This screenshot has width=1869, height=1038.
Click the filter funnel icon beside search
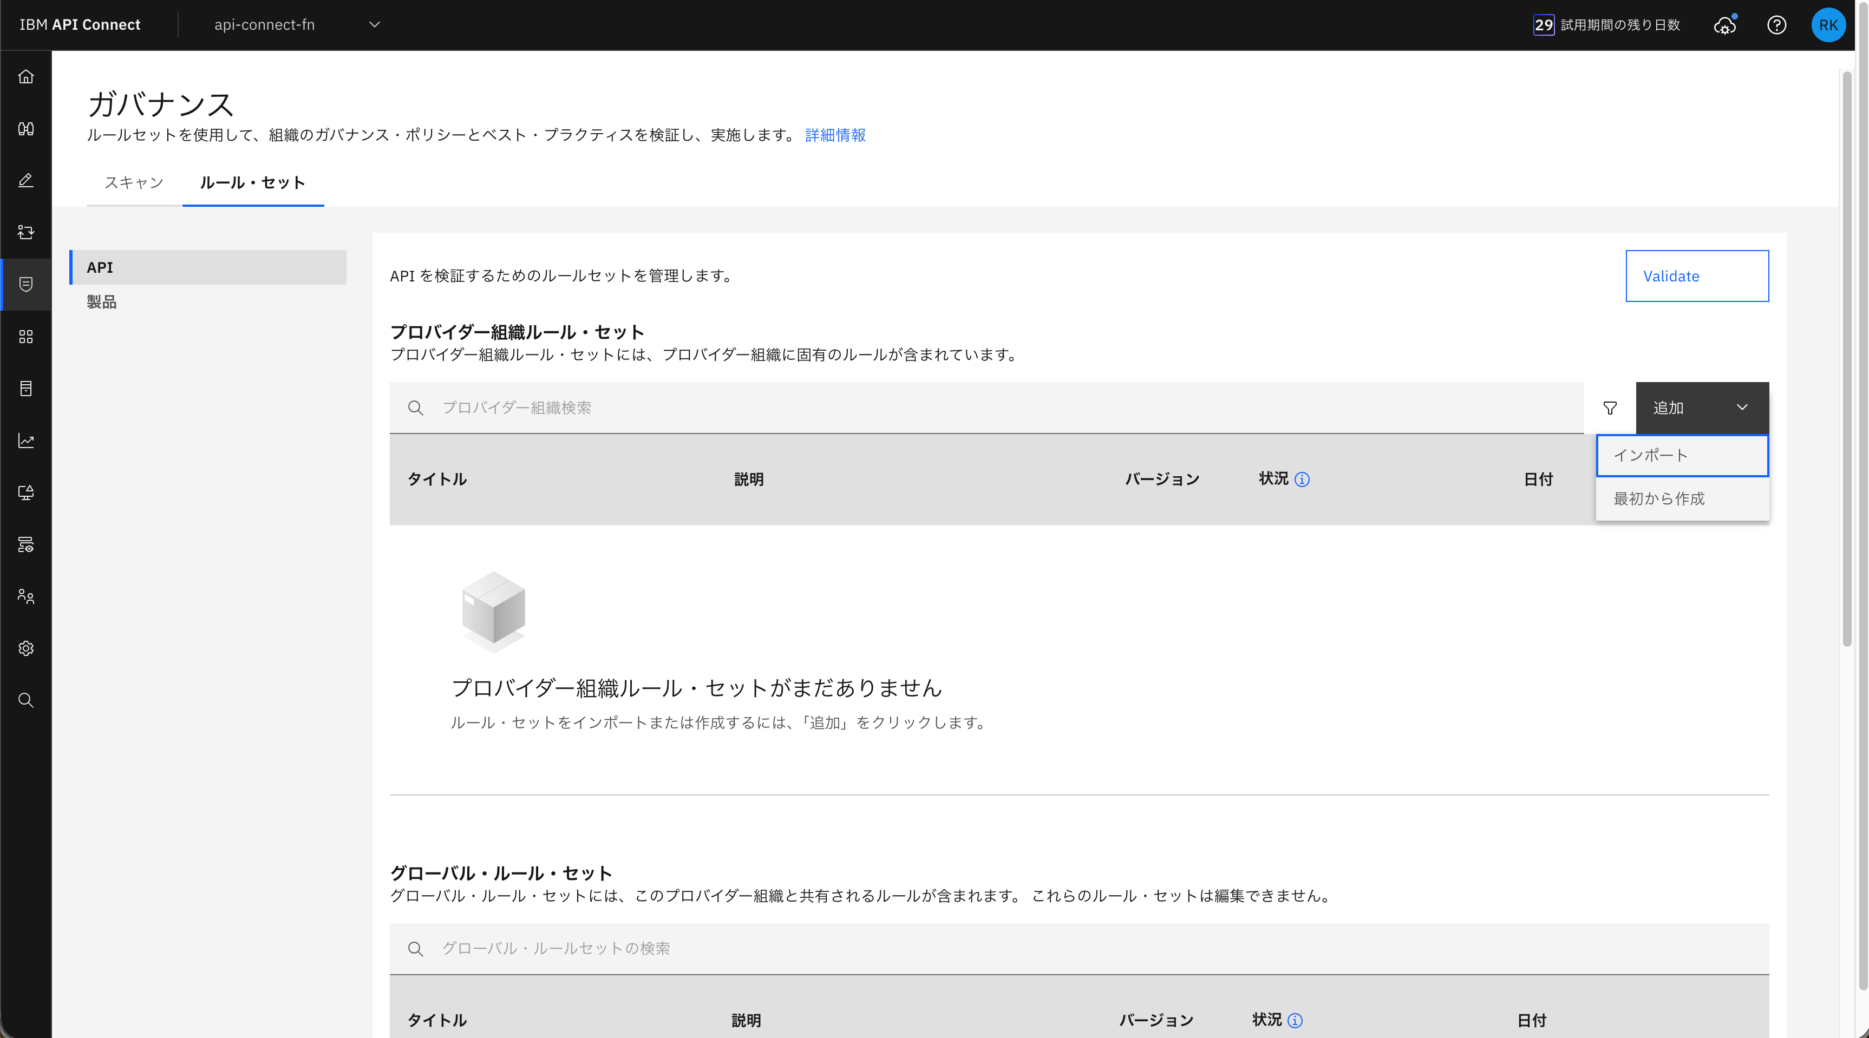[1610, 408]
